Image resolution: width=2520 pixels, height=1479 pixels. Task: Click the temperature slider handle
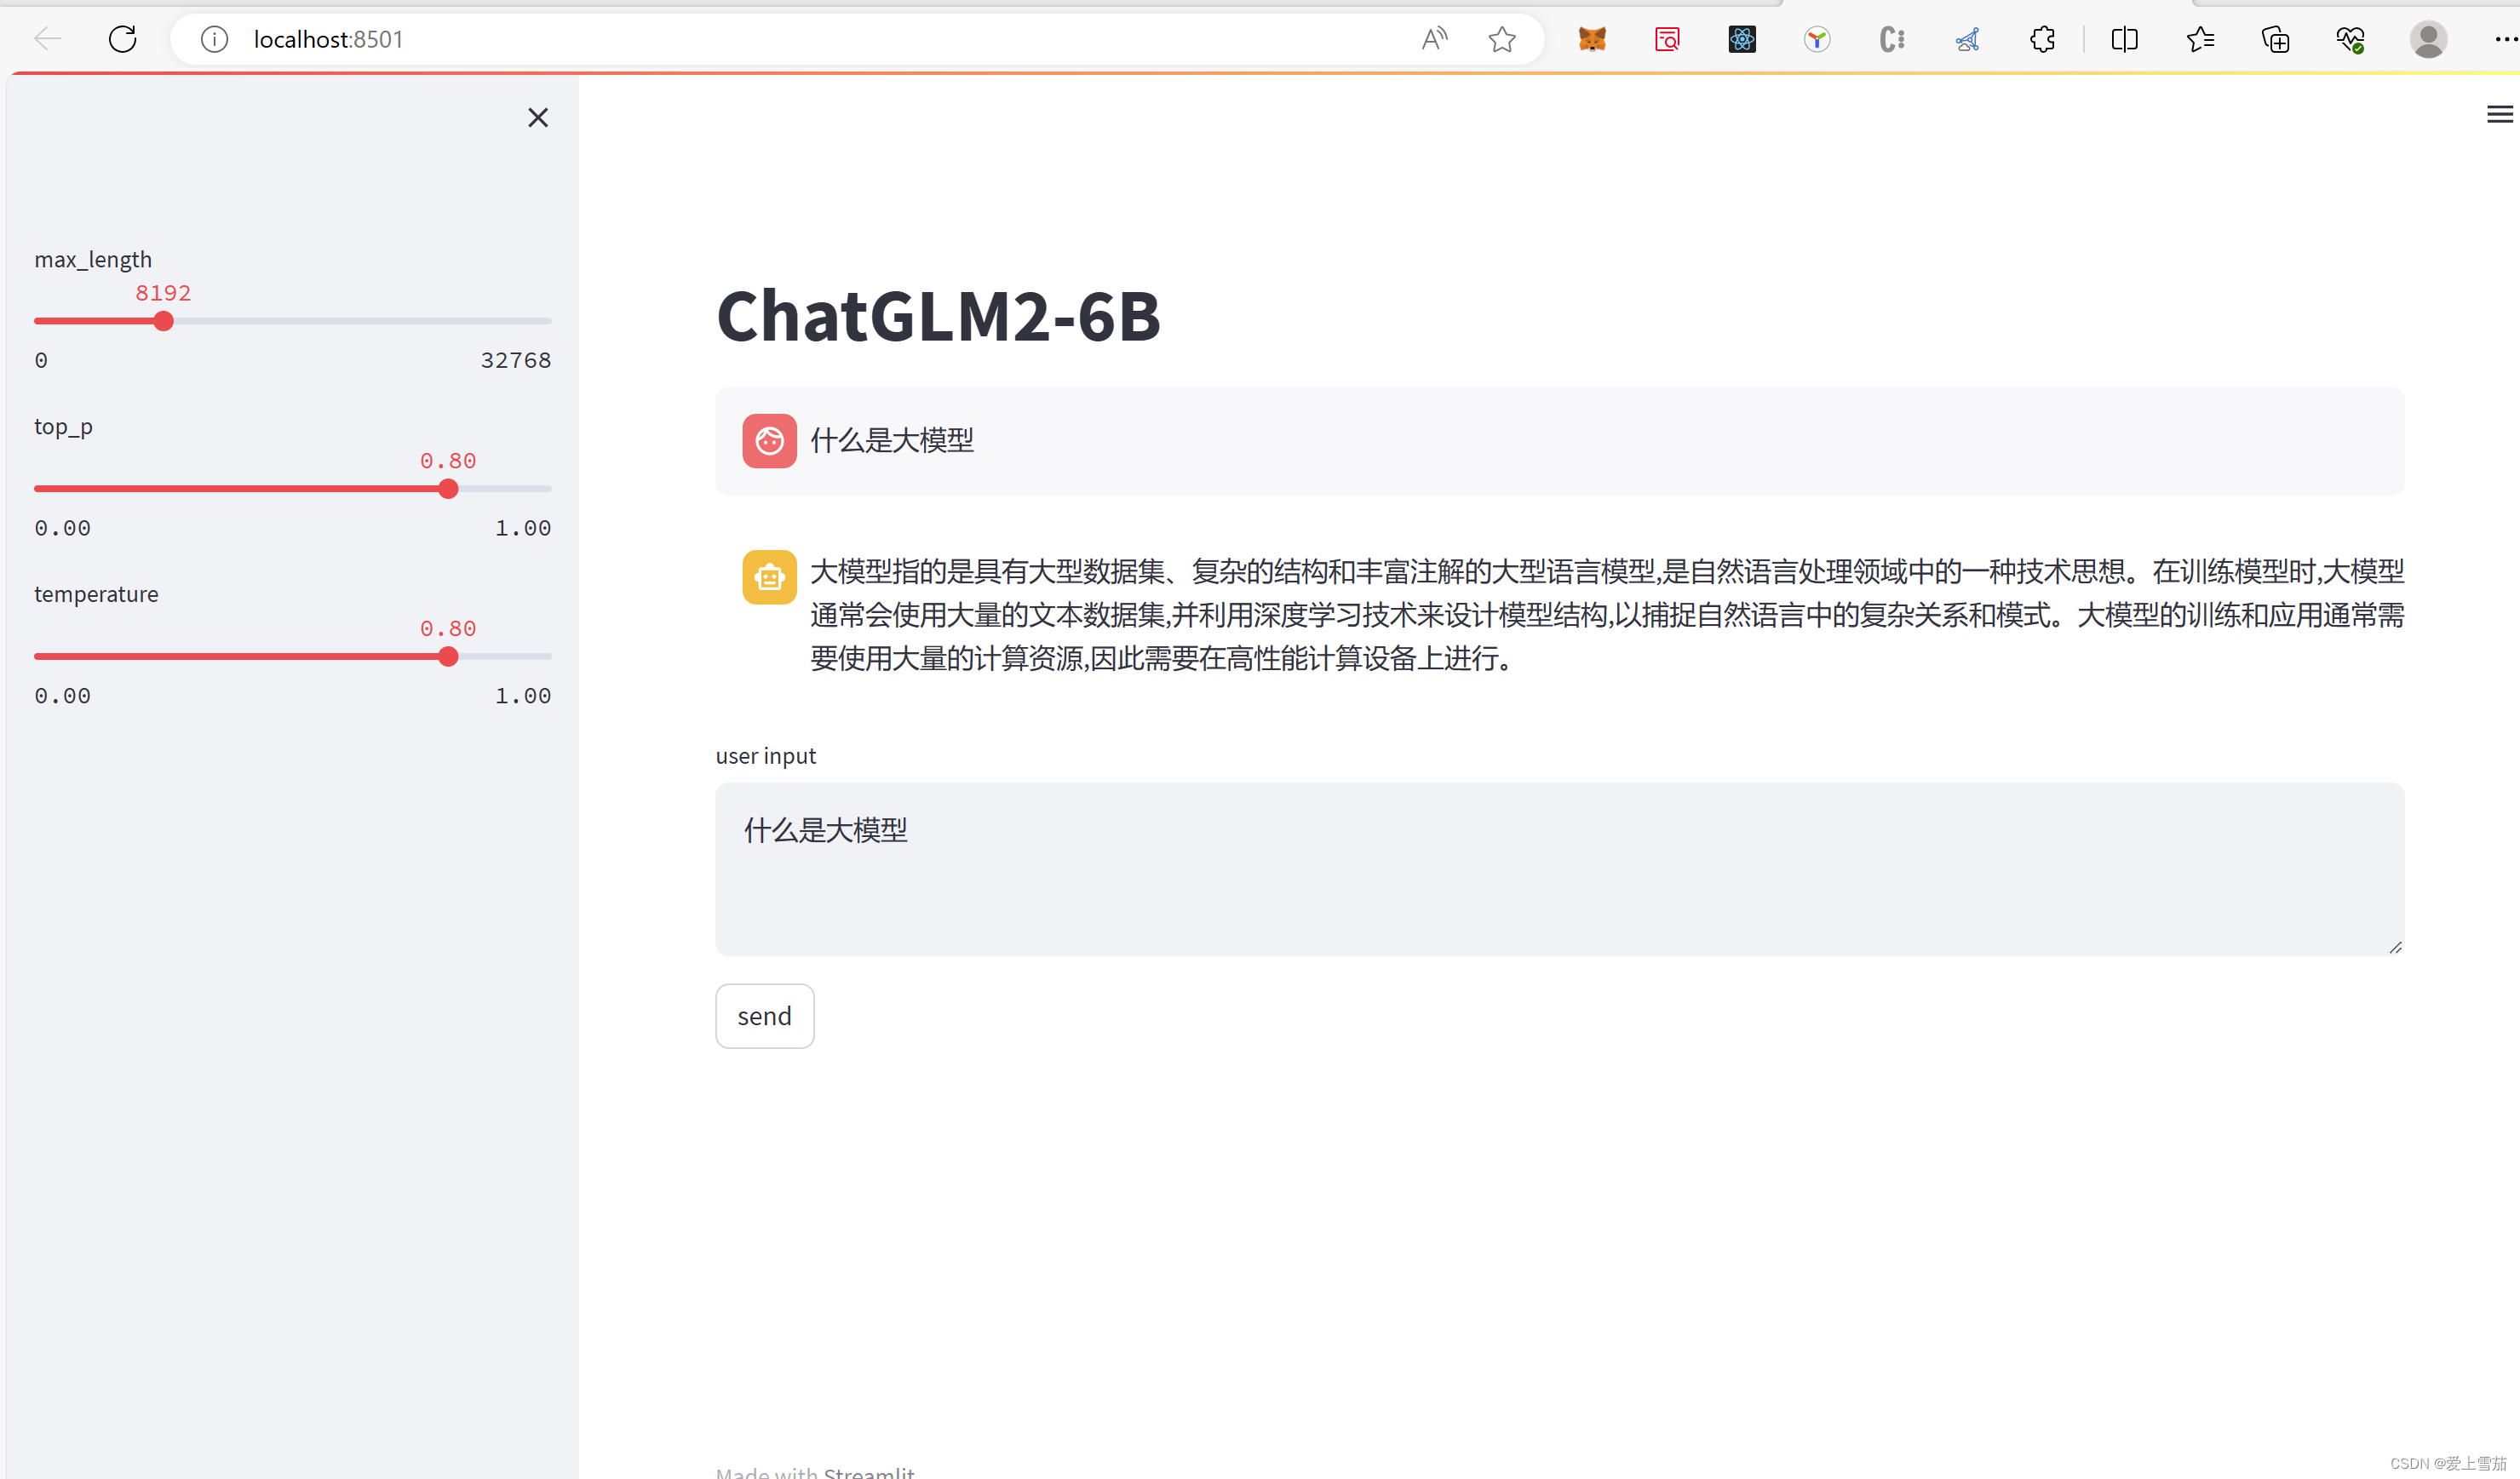[448, 657]
